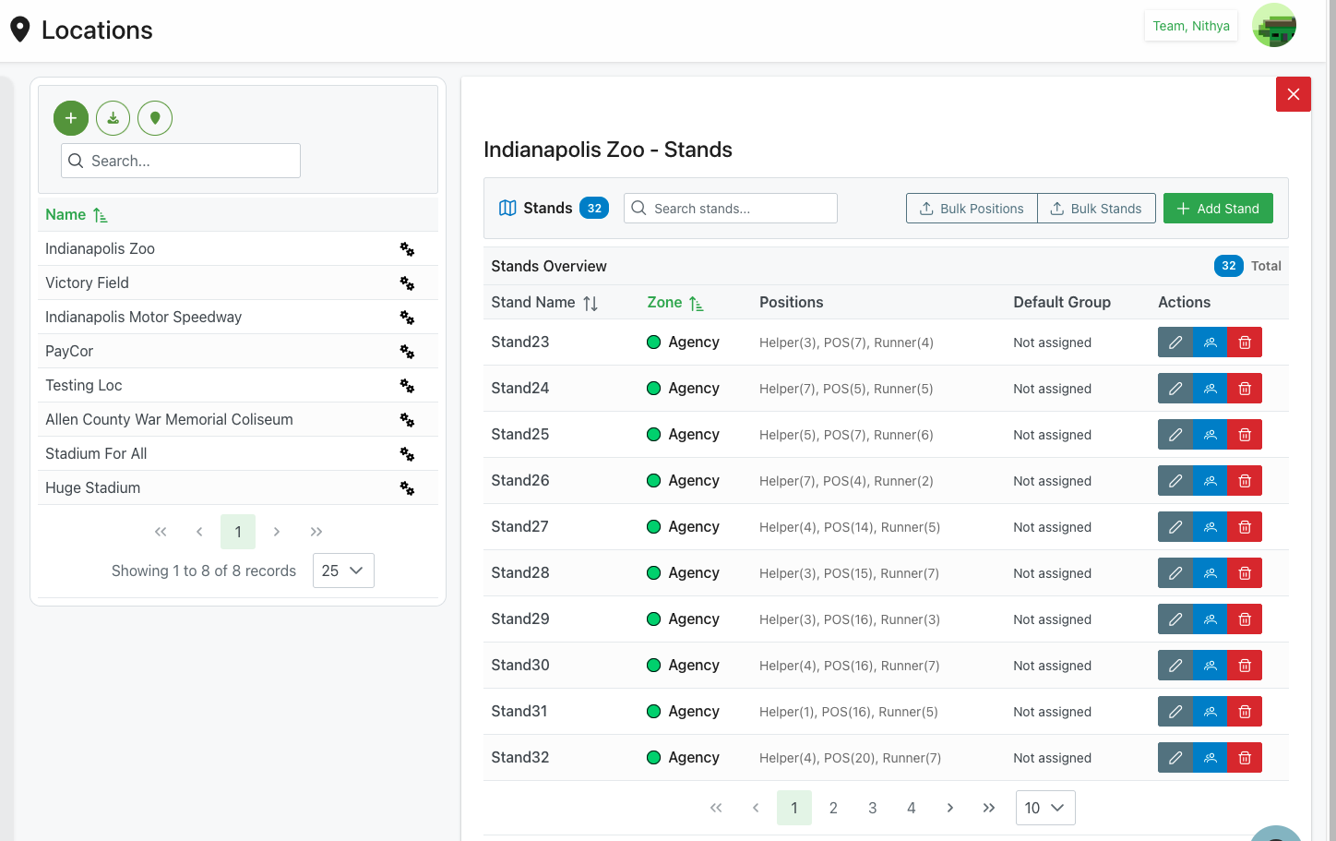1336x841 pixels.
Task: Close the stands panel with red X
Action: point(1293,94)
